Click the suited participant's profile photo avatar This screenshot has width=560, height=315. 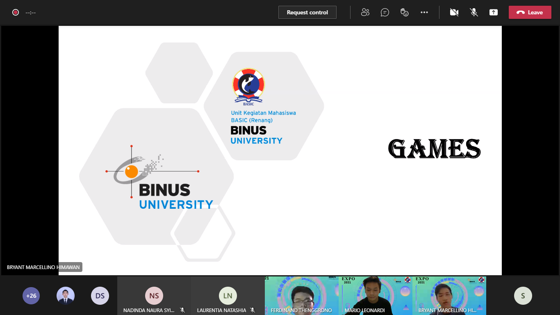66,295
